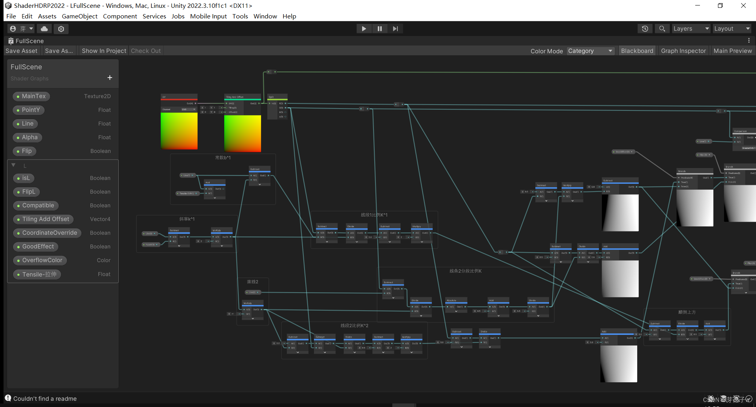Click the UV node color preview
This screenshot has height=407, width=756.
(x=179, y=130)
